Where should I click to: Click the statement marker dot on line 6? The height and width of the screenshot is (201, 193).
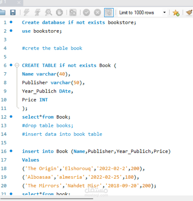click(x=11, y=65)
